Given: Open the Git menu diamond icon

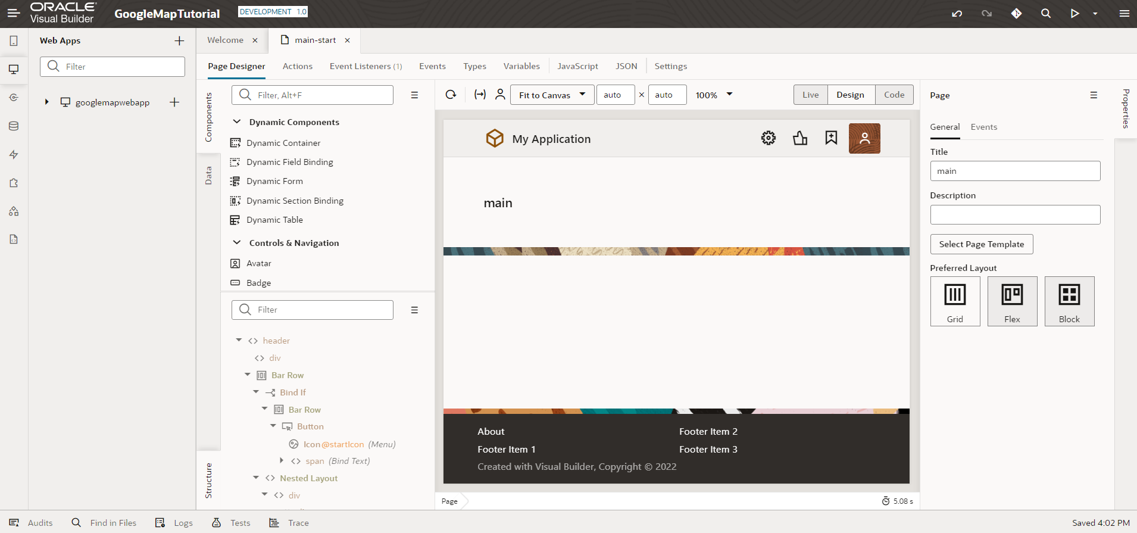Looking at the screenshot, I should [1016, 14].
